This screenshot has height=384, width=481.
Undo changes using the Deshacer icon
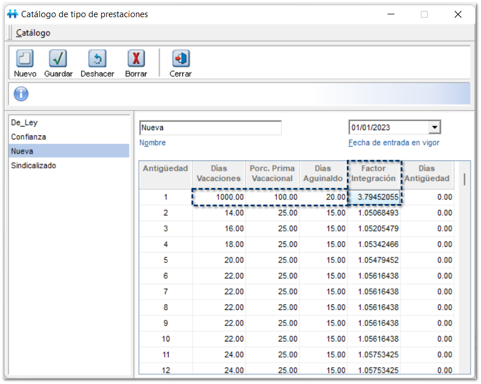(97, 59)
